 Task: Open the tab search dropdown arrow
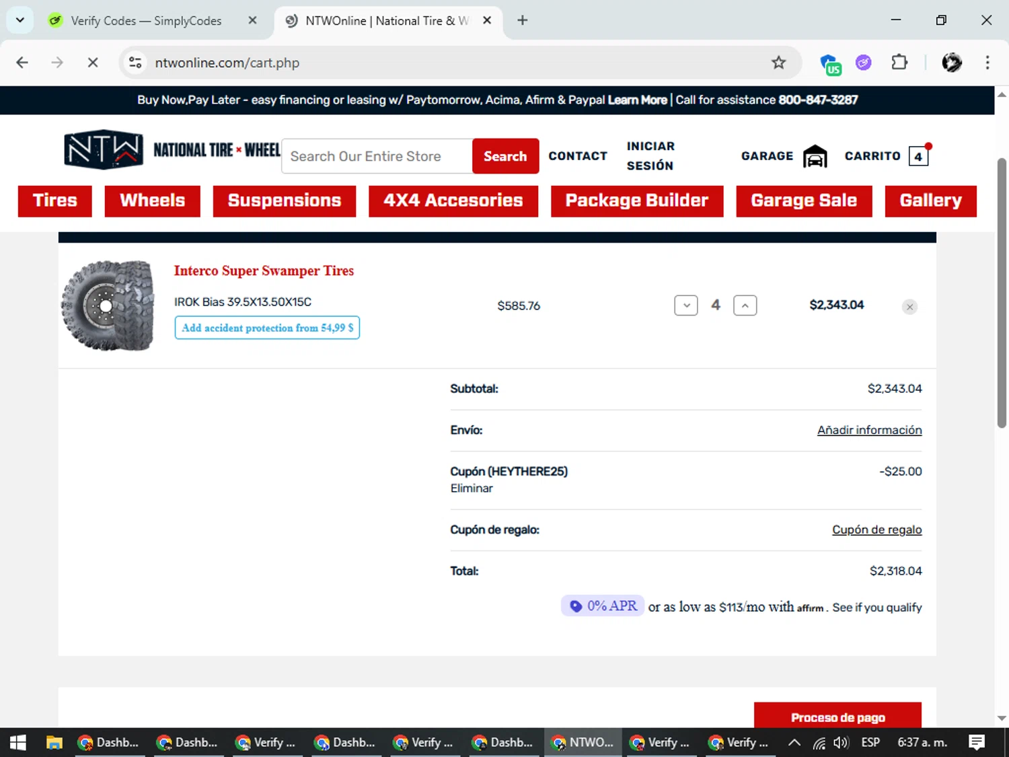pos(20,20)
